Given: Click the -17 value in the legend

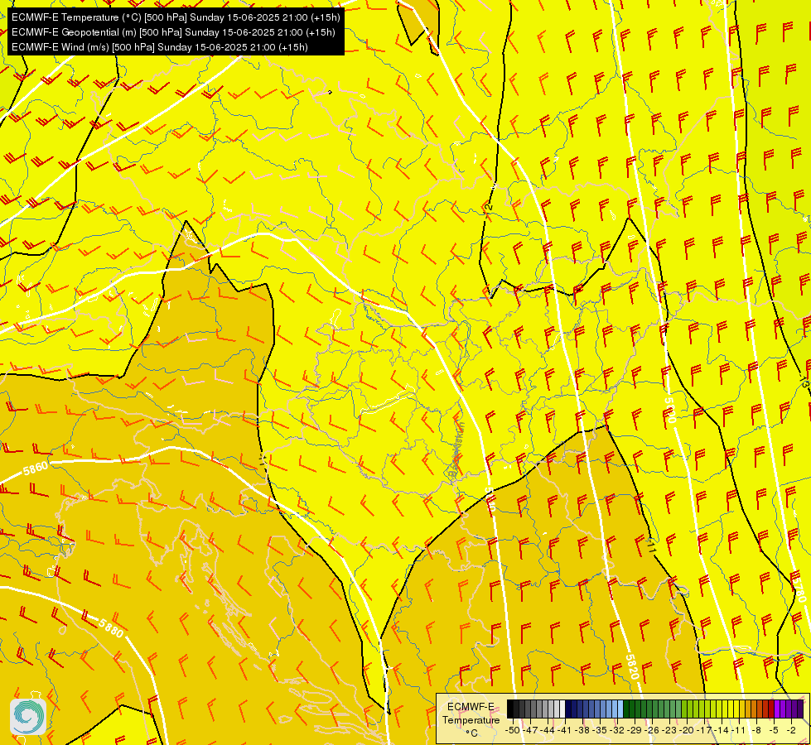Looking at the screenshot, I should coord(704,730).
